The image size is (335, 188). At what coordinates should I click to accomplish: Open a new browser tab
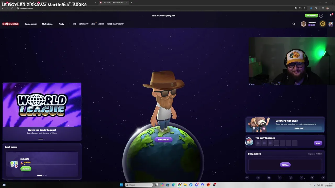132,3
